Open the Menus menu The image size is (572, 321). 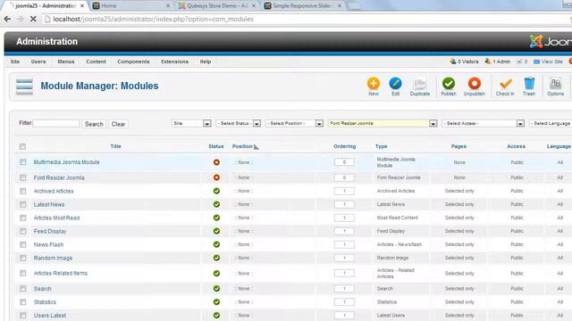point(66,62)
